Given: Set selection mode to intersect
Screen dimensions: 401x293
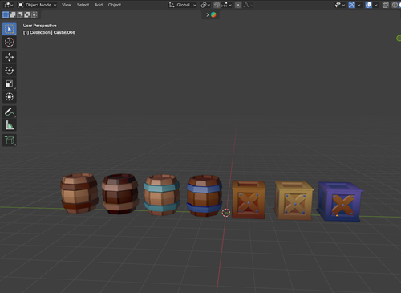Looking at the screenshot, I should [34, 14].
